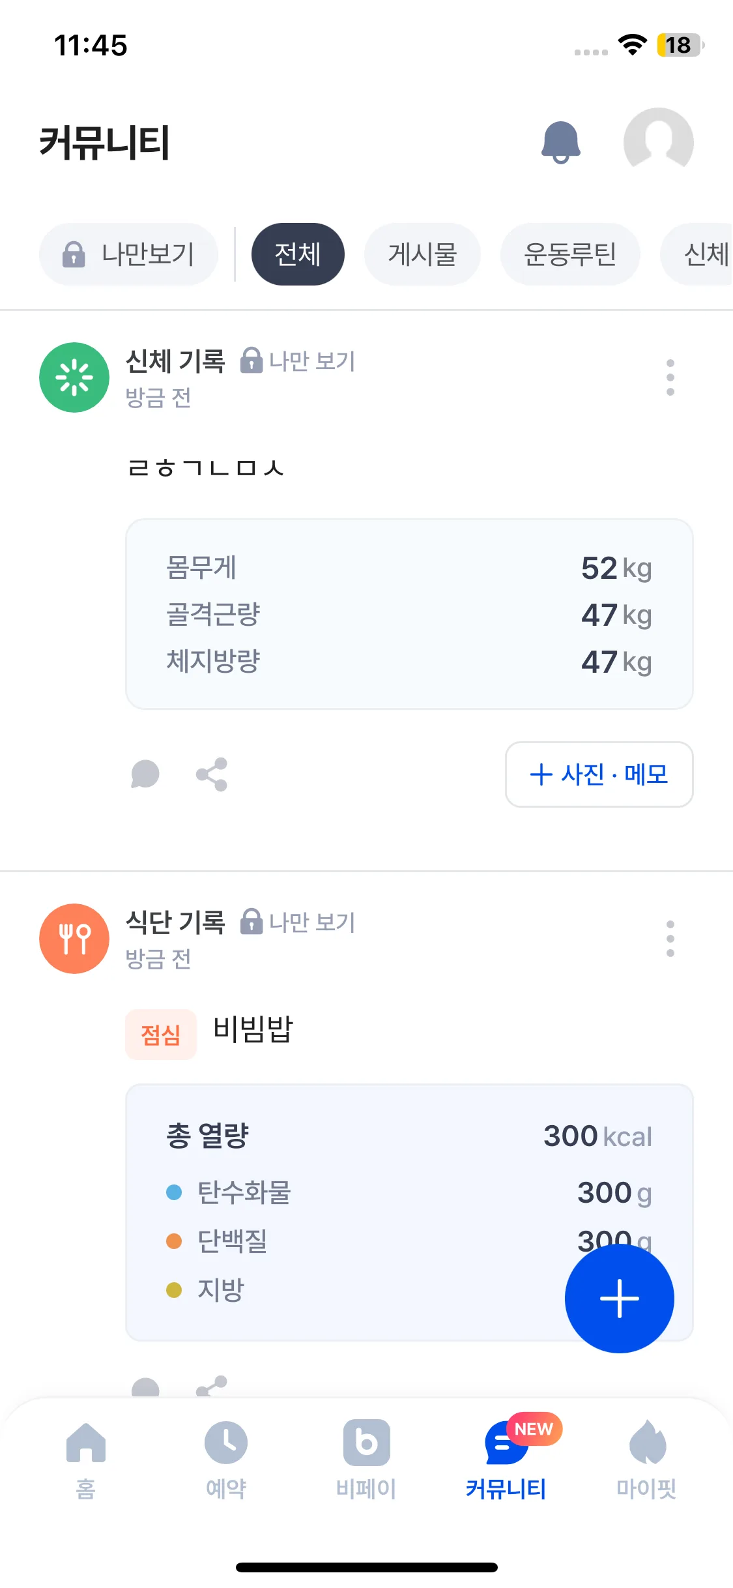Viewport: 733px width, 1588px height.
Task: Tap the 사진 · 메모 add button
Action: pyautogui.click(x=599, y=774)
